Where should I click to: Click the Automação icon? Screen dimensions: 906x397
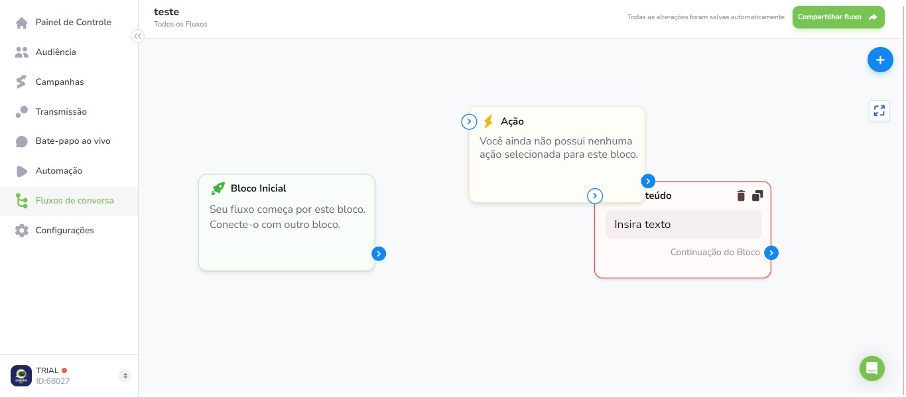click(x=22, y=171)
